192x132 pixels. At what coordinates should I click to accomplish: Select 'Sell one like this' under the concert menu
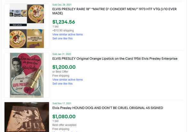tap(62, 38)
